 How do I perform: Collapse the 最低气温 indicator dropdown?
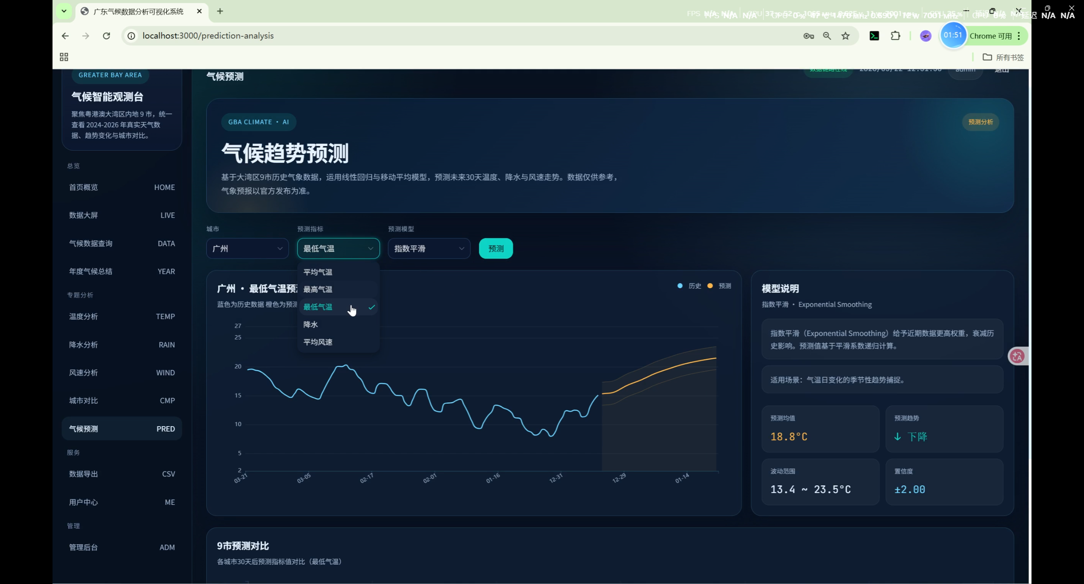click(338, 248)
